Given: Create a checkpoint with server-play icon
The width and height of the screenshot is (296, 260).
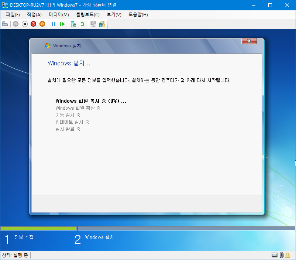Looking at the screenshot, I should 73,24.
